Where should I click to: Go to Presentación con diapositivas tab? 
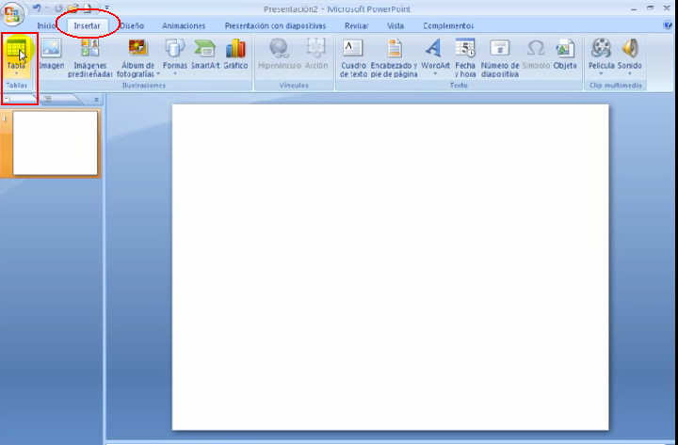tap(275, 25)
